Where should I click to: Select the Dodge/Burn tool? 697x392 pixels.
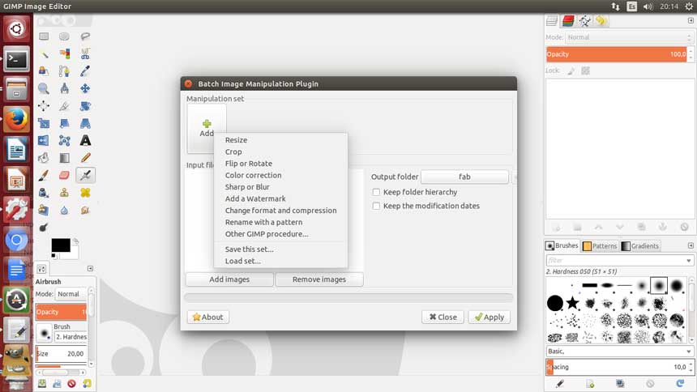[x=44, y=228]
